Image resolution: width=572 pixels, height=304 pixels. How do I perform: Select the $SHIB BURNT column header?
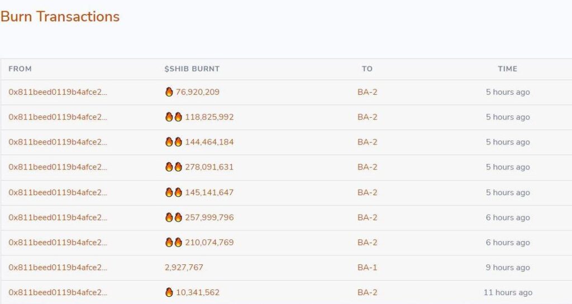[192, 69]
